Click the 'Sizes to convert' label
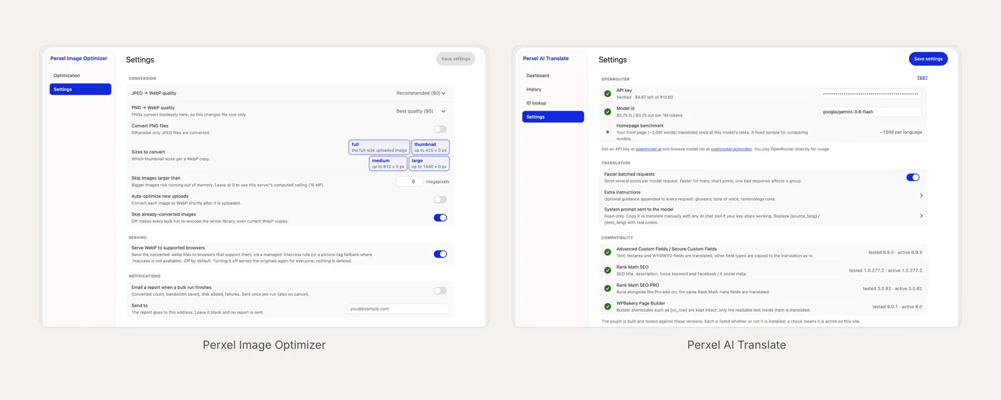This screenshot has height=400, width=1001. (x=148, y=152)
